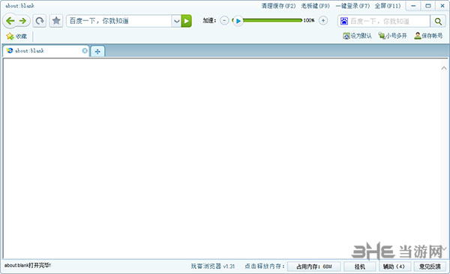The image size is (450, 274).
Task: Click the 辅助 (4) assist button
Action: point(395,267)
